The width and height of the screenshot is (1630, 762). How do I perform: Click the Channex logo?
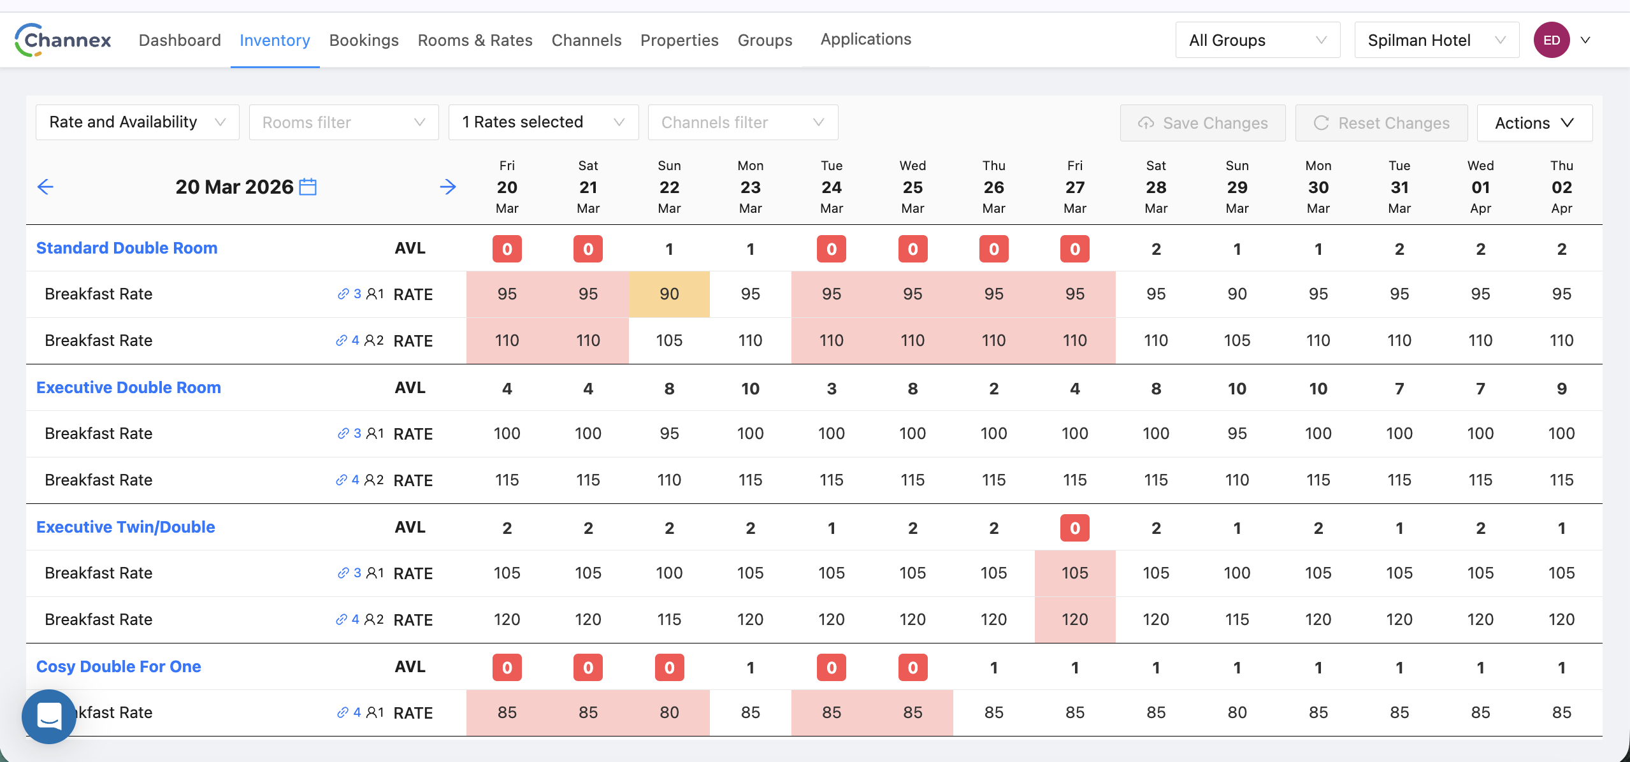[x=62, y=40]
